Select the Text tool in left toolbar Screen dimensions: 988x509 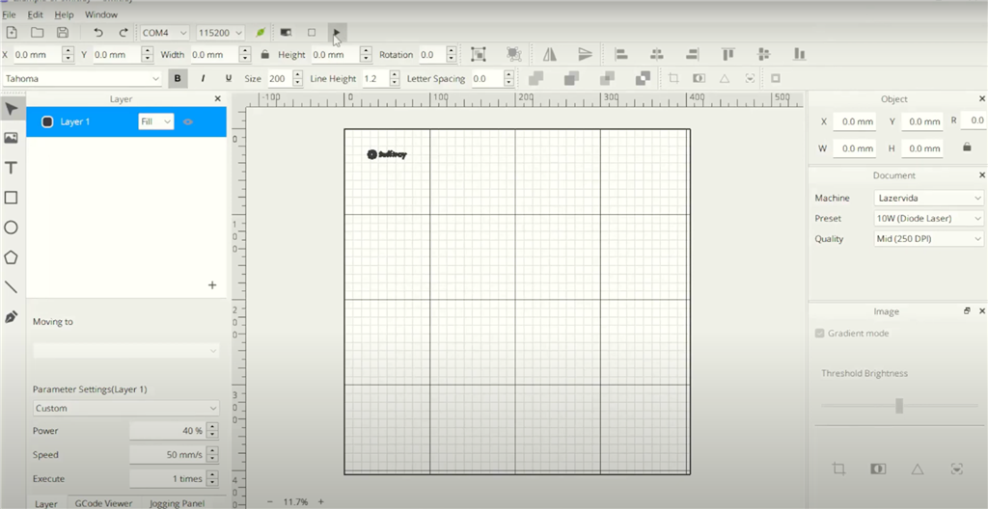click(12, 168)
